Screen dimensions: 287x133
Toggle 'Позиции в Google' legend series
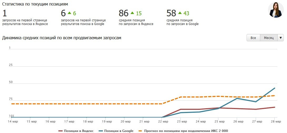tap(119, 131)
